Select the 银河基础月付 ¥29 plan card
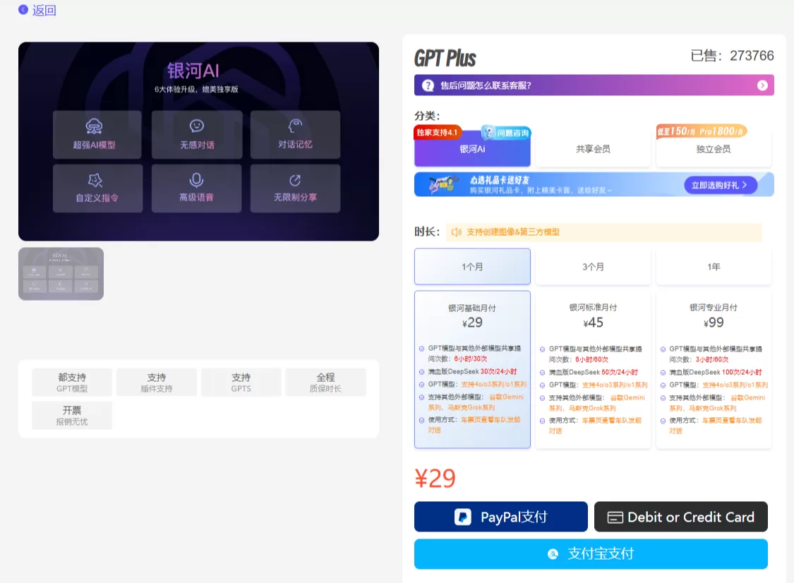The width and height of the screenshot is (794, 583). 472,369
